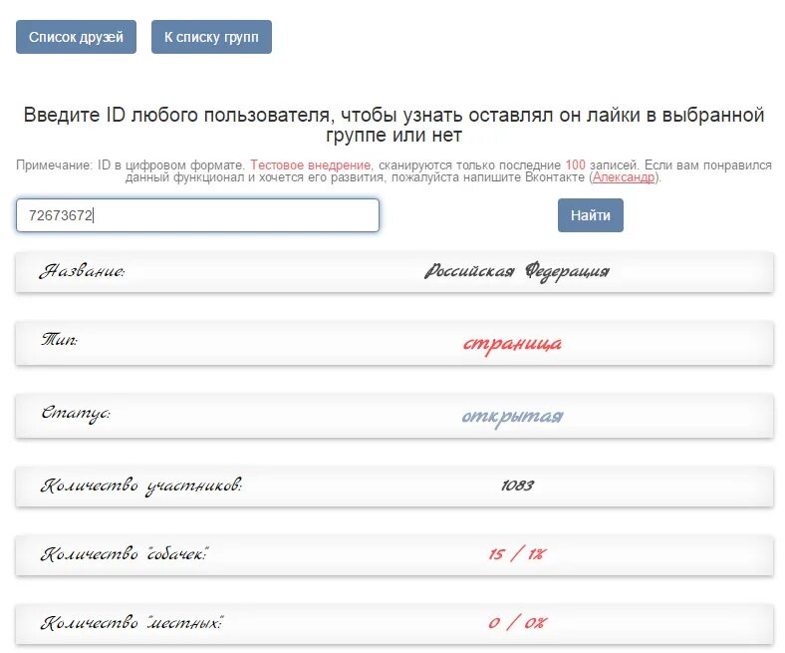Click the "15 / 1%" value

click(x=516, y=554)
